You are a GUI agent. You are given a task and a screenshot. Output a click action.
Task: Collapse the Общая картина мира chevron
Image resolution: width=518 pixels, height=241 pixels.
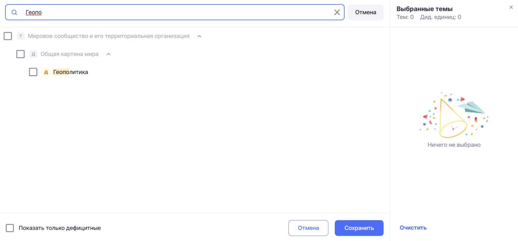[109, 54]
